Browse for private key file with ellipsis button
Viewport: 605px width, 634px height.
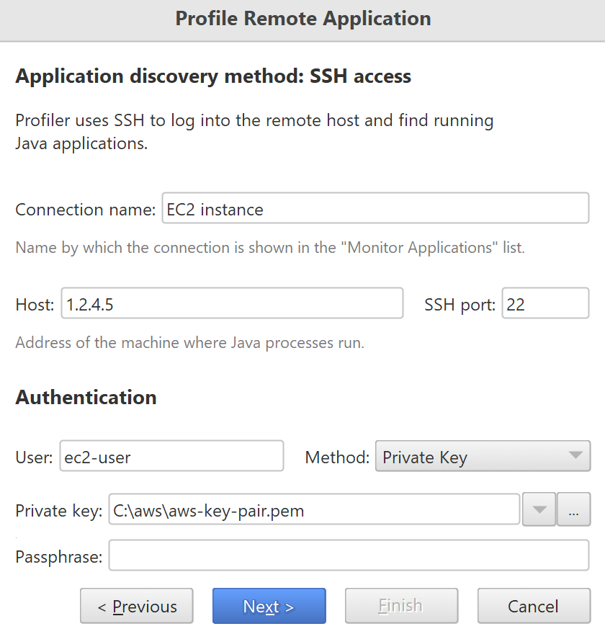pyautogui.click(x=574, y=509)
